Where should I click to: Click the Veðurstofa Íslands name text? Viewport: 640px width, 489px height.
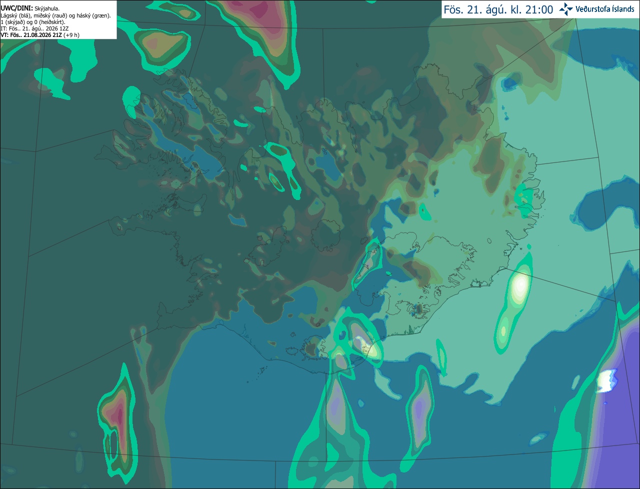tap(605, 9)
